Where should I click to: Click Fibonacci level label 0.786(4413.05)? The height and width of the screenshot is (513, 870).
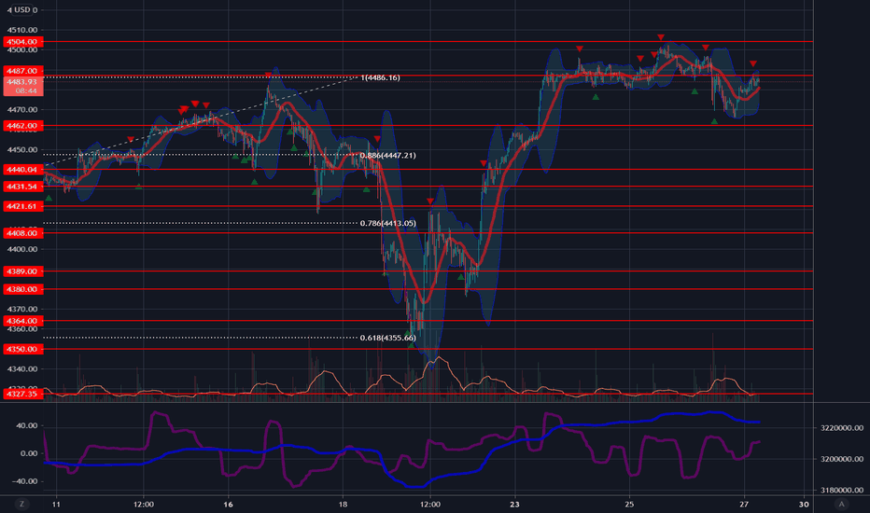click(387, 224)
